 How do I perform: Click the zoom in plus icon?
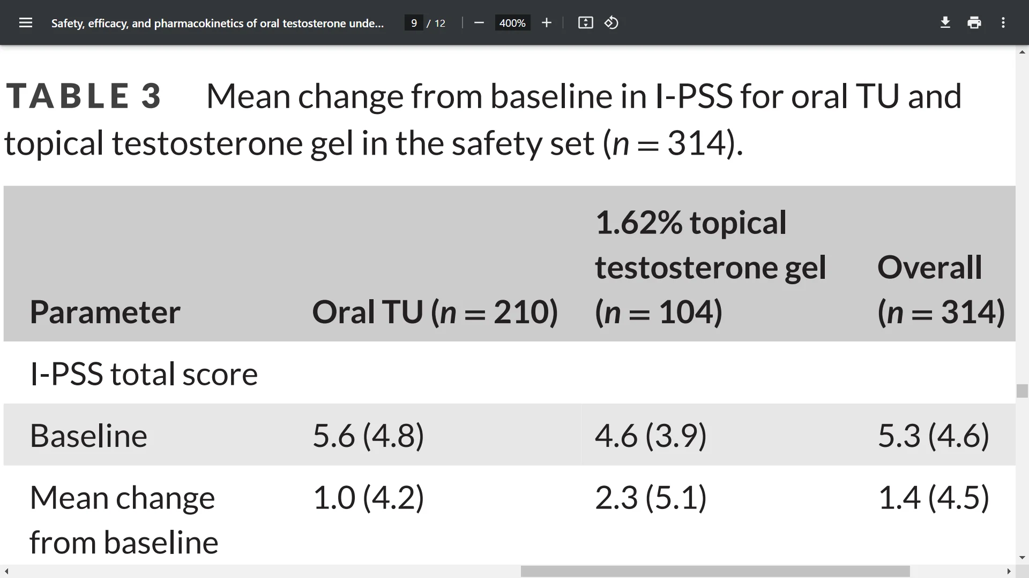pyautogui.click(x=546, y=23)
